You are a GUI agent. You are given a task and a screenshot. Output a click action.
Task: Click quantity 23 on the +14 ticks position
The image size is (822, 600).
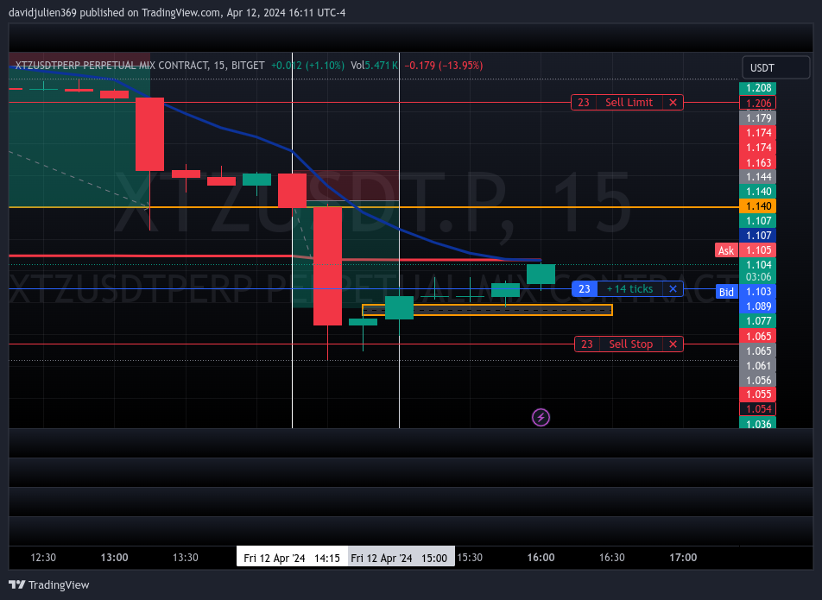point(585,288)
